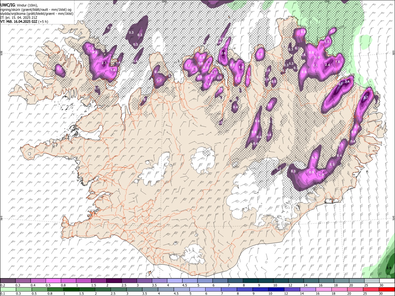The width and height of the screenshot is (395, 296).
Task: Click the 'UWC/IG' title text
Action: [7, 5]
